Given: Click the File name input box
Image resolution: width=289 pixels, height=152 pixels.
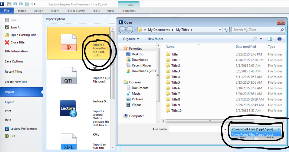Looking at the screenshot, I should pyautogui.click(x=196, y=129).
